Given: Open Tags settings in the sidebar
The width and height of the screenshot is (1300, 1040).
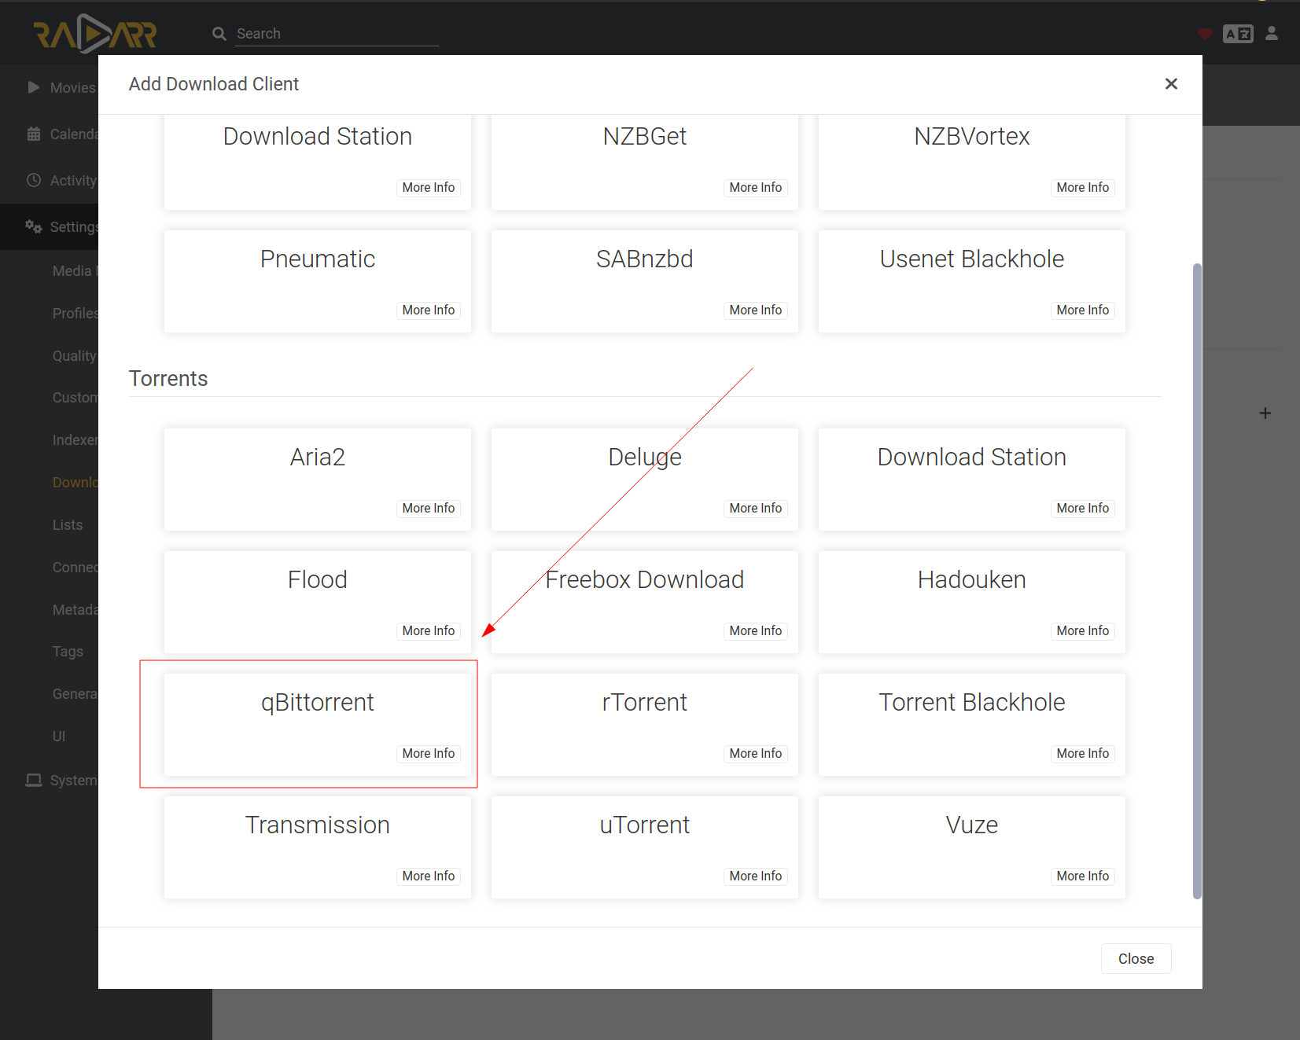Looking at the screenshot, I should 68,652.
